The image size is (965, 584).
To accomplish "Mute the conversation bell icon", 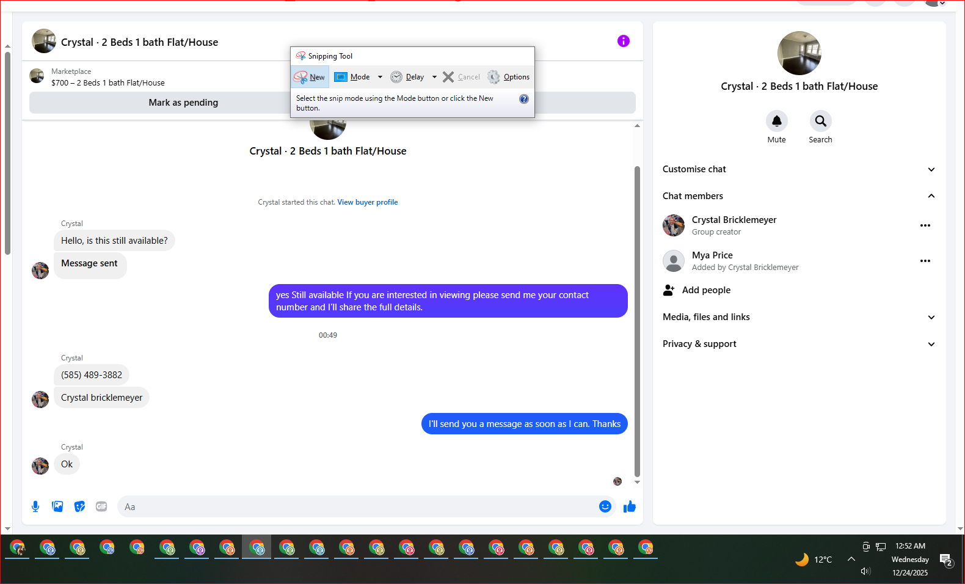I will tap(776, 121).
